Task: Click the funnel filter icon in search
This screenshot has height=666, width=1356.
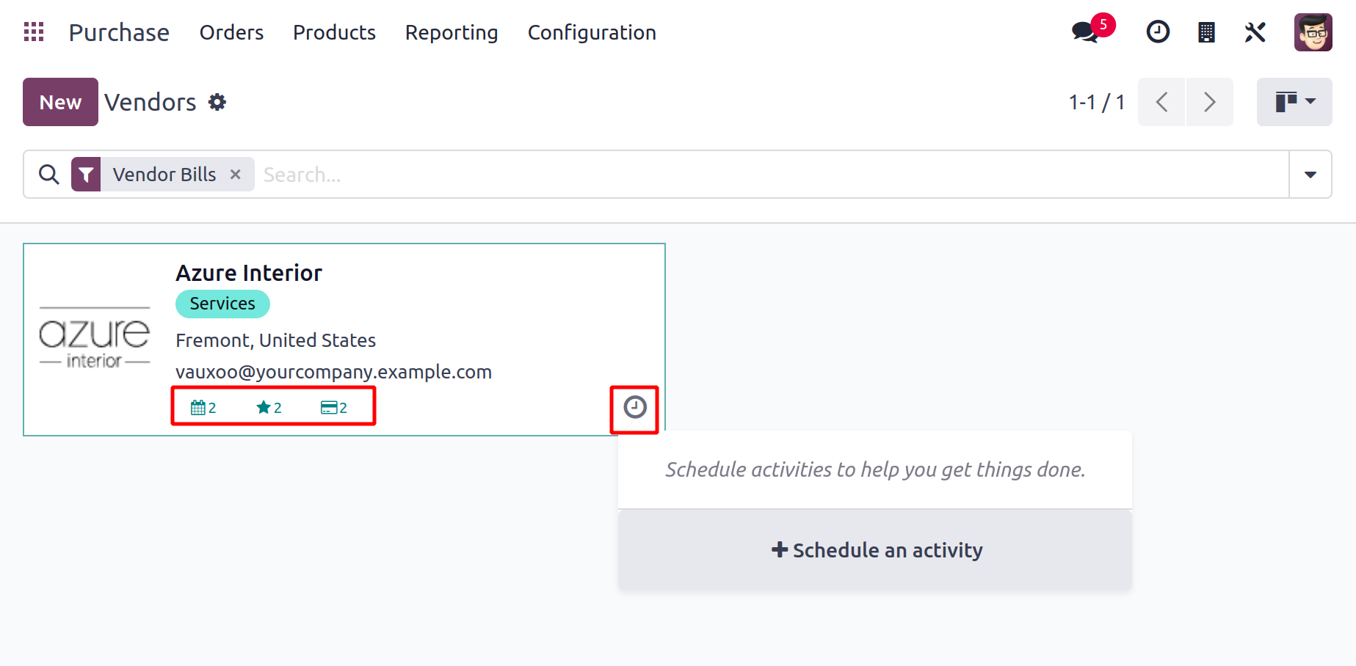Action: coord(86,175)
